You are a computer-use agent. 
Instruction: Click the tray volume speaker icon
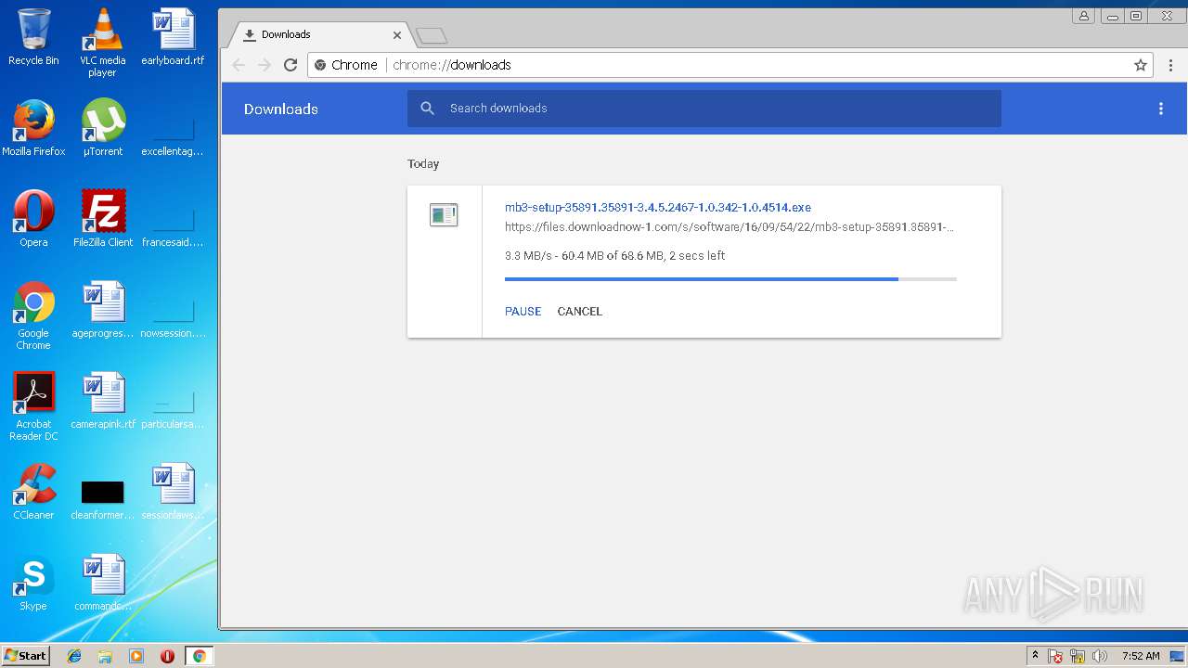pos(1101,656)
